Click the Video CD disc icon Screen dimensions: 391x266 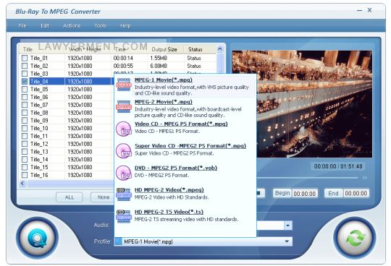coord(124,129)
